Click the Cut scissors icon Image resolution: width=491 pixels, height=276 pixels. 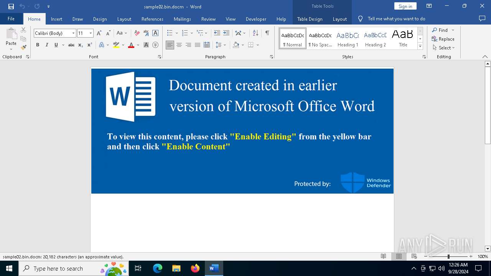(23, 30)
